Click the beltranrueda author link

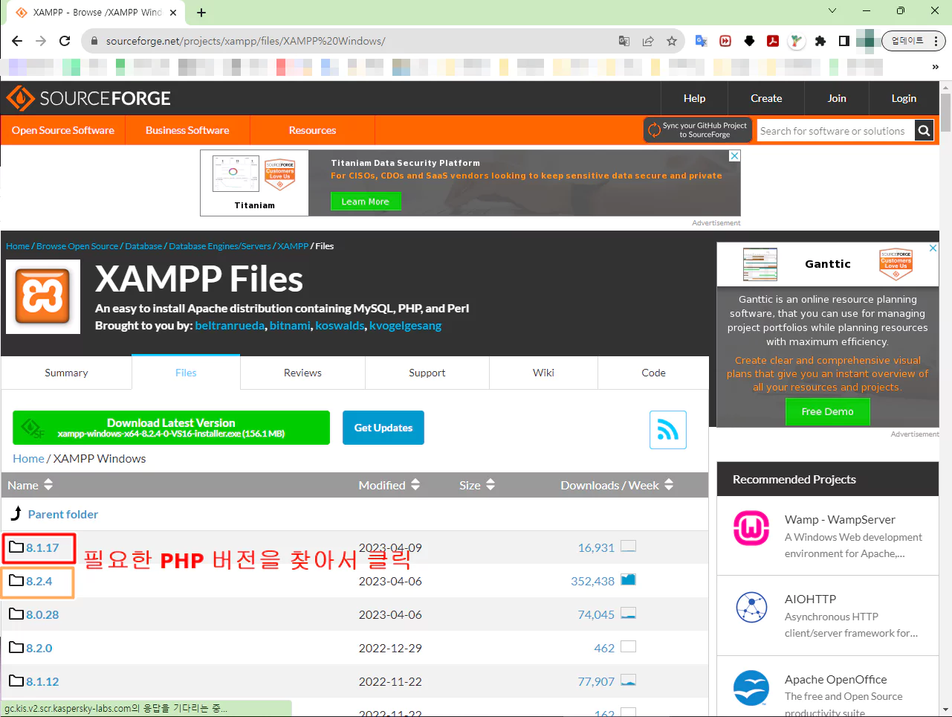tap(230, 326)
